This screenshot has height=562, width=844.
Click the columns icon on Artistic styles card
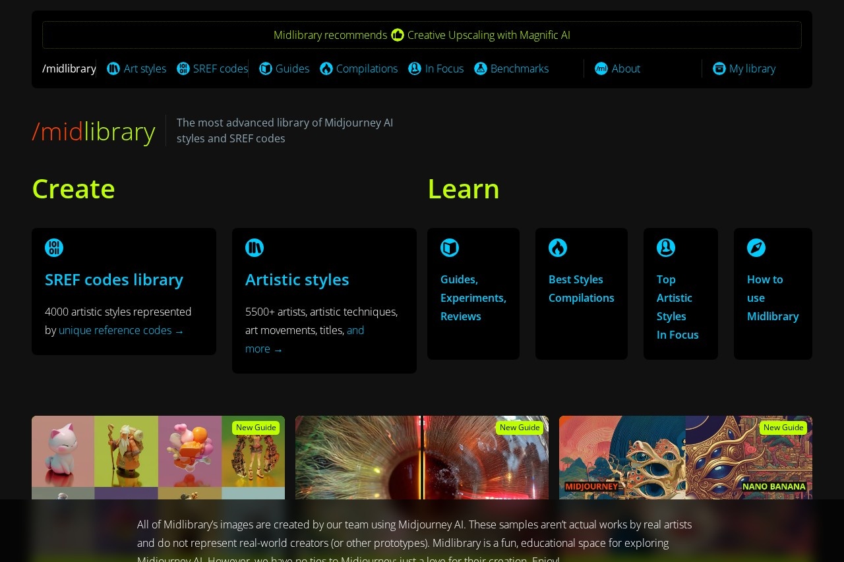point(254,248)
